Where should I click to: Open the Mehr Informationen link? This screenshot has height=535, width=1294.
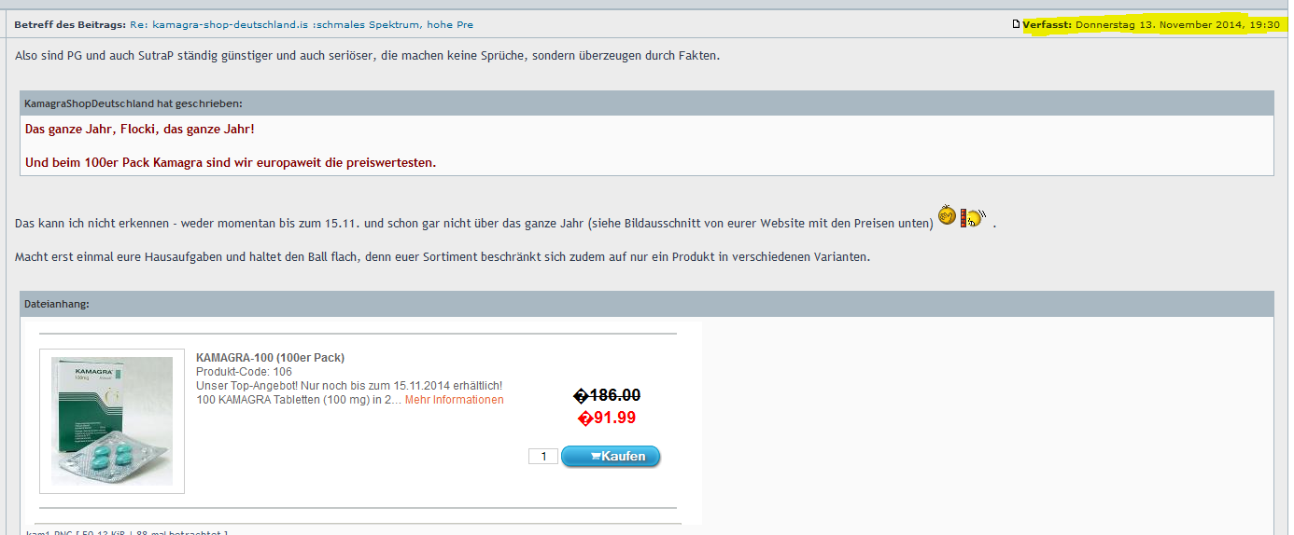coord(454,400)
